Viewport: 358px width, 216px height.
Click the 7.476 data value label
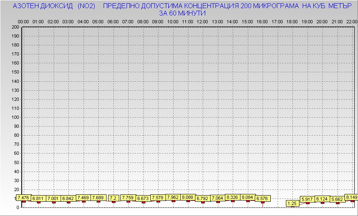coord(23,198)
